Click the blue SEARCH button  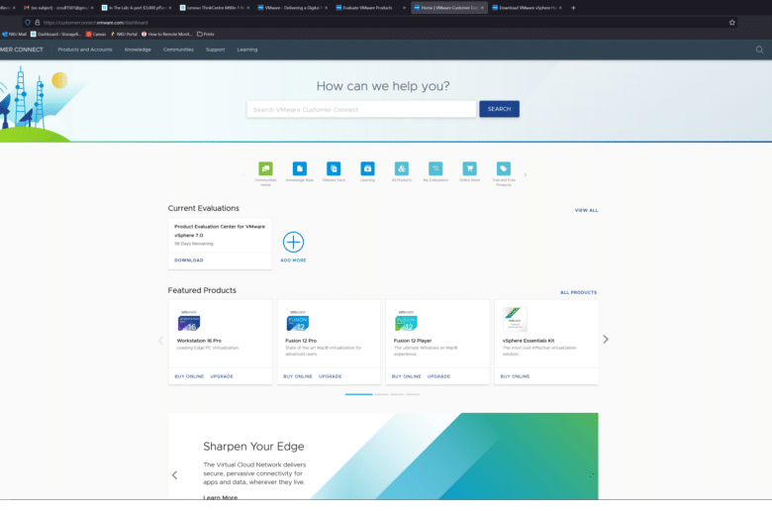coord(499,109)
